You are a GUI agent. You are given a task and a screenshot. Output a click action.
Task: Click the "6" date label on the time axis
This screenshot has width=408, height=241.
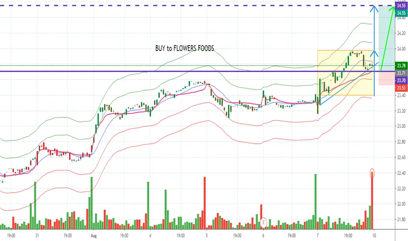coord(264,236)
